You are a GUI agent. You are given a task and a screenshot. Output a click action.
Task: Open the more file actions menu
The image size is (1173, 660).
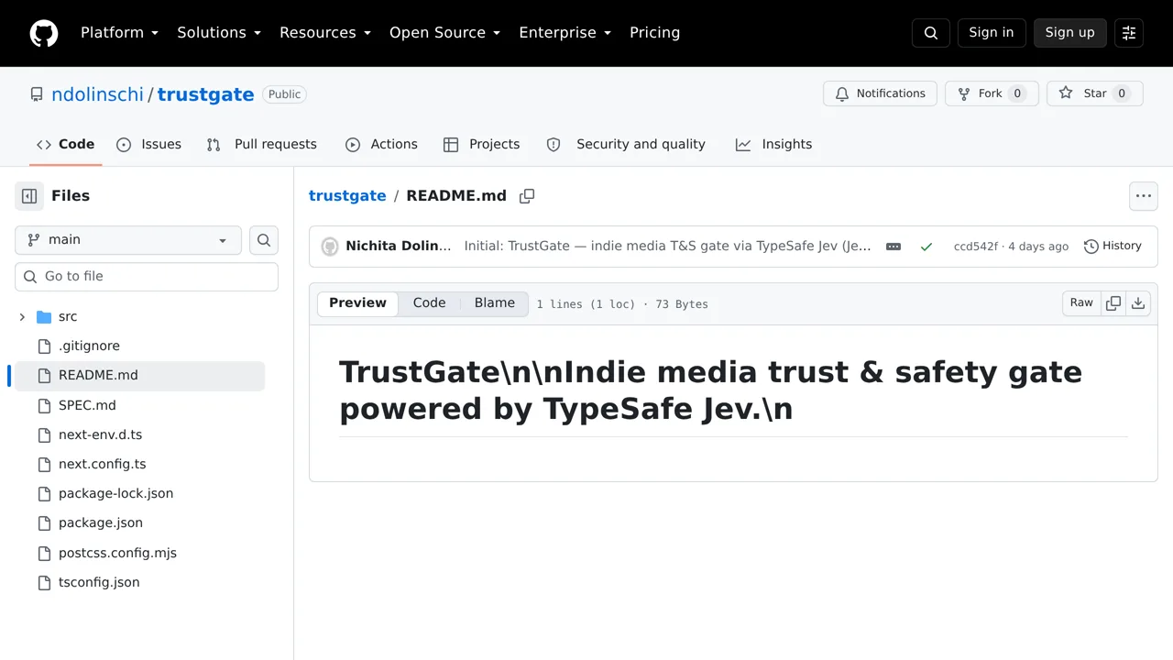1144,196
